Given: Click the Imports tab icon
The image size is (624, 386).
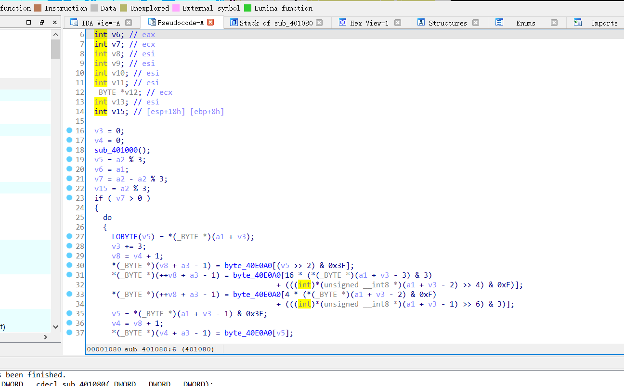Looking at the screenshot, I should click(x=577, y=23).
